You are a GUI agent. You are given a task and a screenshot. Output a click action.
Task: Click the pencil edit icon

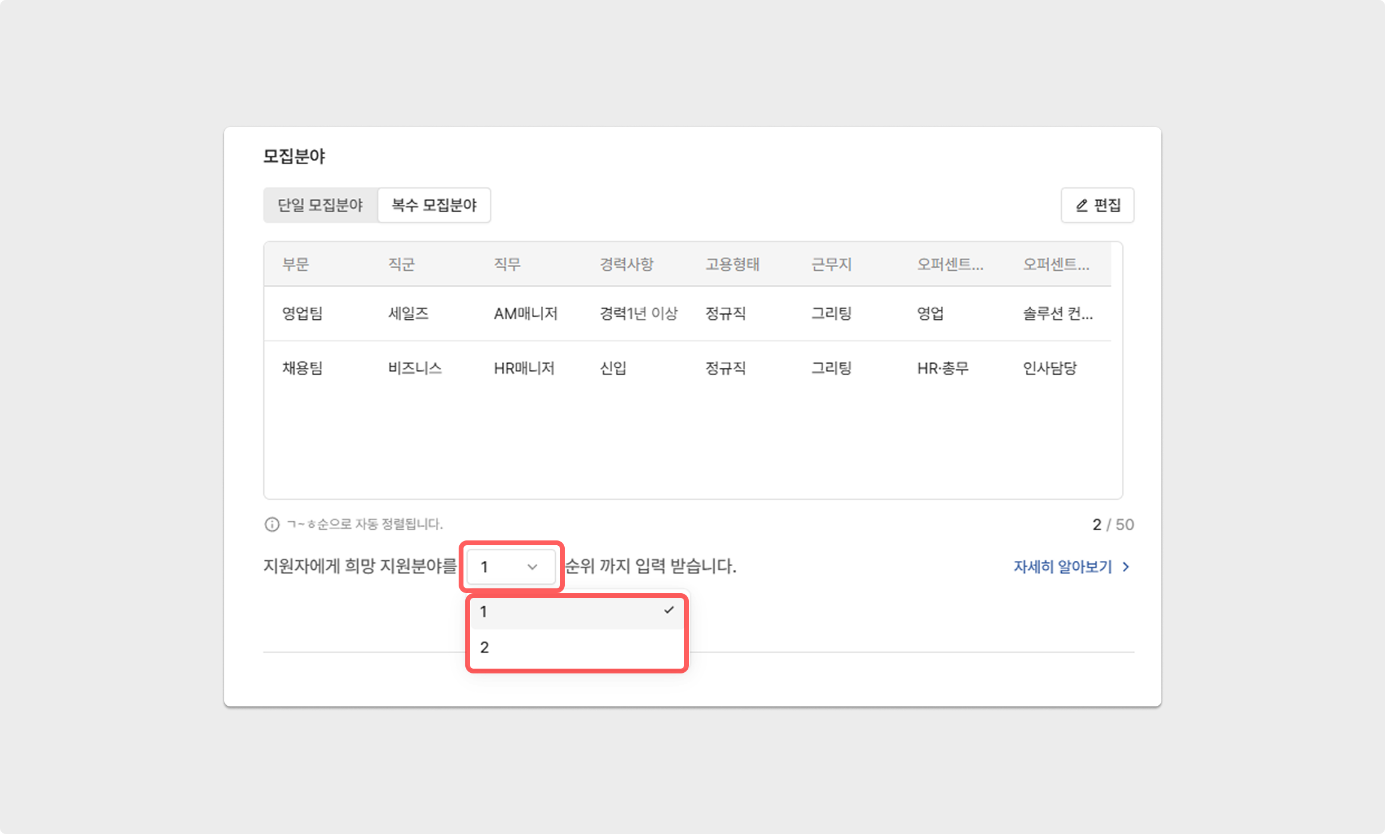pos(1082,206)
